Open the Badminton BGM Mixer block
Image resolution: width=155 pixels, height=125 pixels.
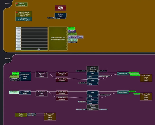click(25, 75)
